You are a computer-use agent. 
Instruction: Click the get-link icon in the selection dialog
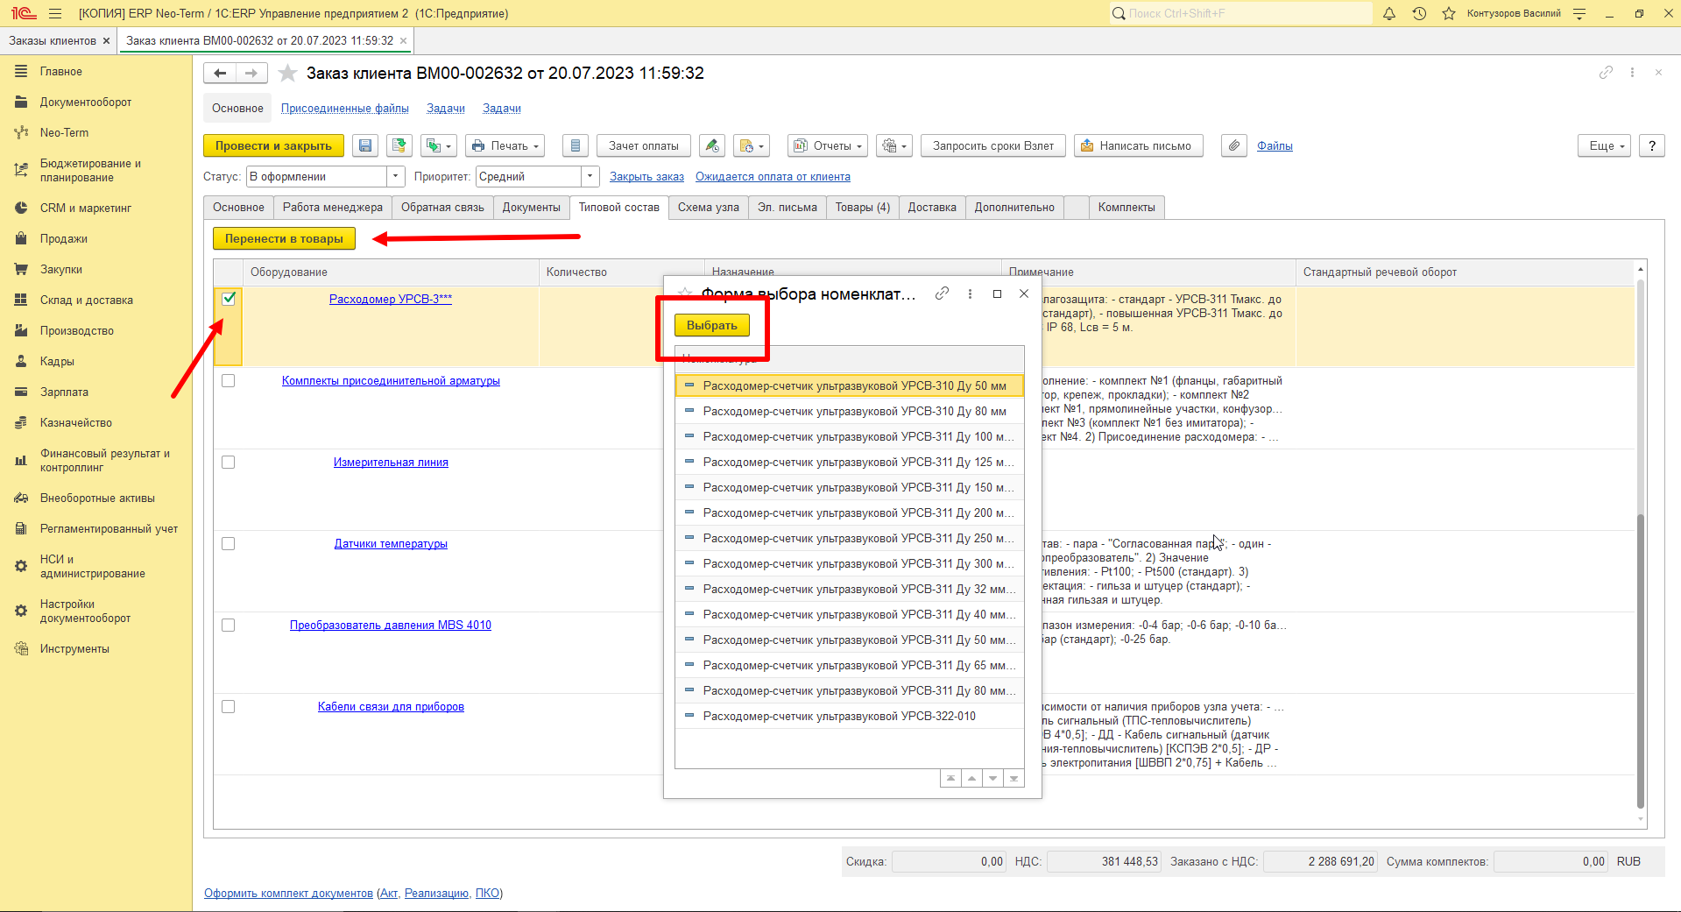pos(942,293)
